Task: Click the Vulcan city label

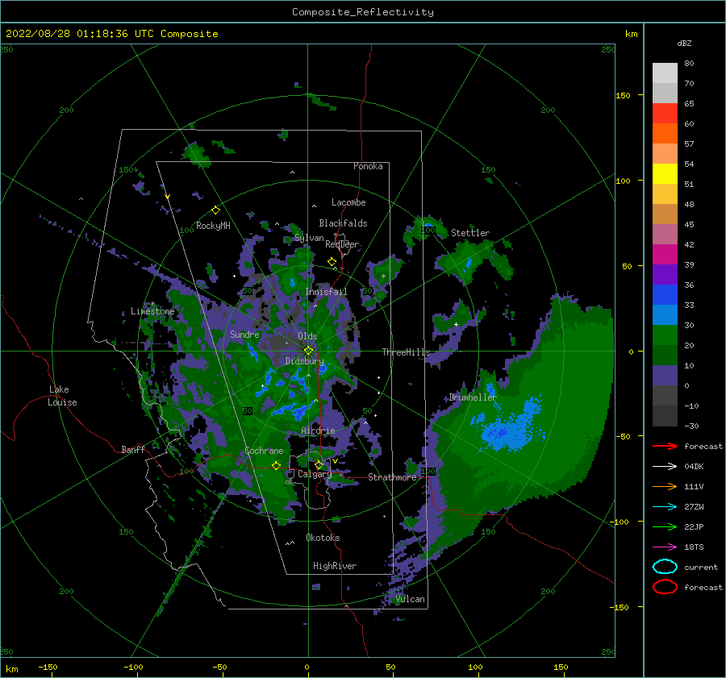Action: coord(411,599)
